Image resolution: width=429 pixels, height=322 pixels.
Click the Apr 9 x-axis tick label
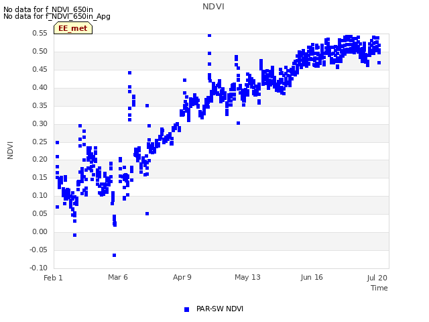[182, 277]
